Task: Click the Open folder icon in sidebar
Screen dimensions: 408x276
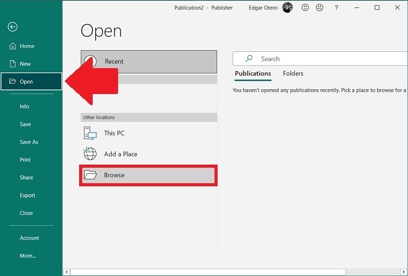Action: [12, 81]
